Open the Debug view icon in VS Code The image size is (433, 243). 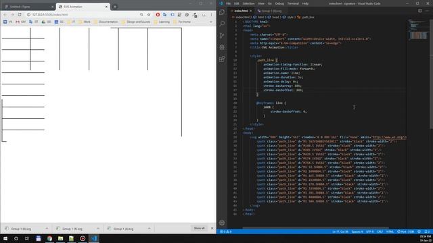(x=222, y=47)
